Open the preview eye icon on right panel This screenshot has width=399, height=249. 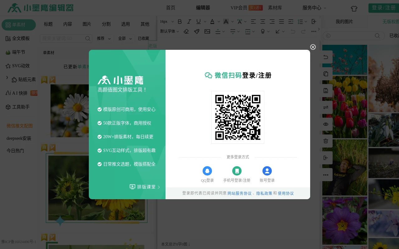click(x=326, y=124)
